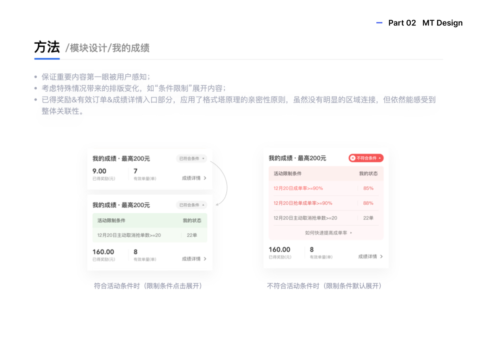
Task: Click 活动限制条件 header in the red table
Action: [288, 174]
